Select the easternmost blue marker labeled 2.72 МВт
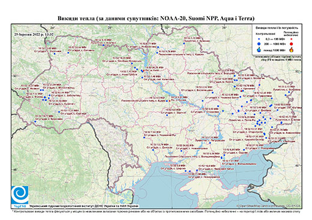312x220 pixels. click(x=289, y=92)
